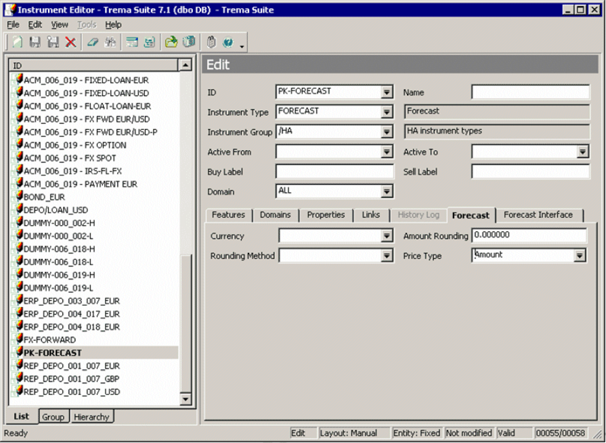Image resolution: width=606 pixels, height=443 pixels.
Task: Click the binoculars Find icon
Action: [x=110, y=42]
